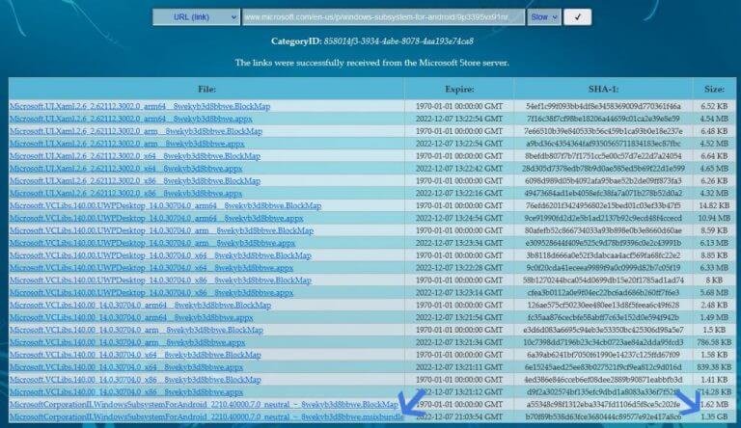Screen dimensions: 741x428
Task: Open the Slow ring dropdown
Action: (544, 17)
